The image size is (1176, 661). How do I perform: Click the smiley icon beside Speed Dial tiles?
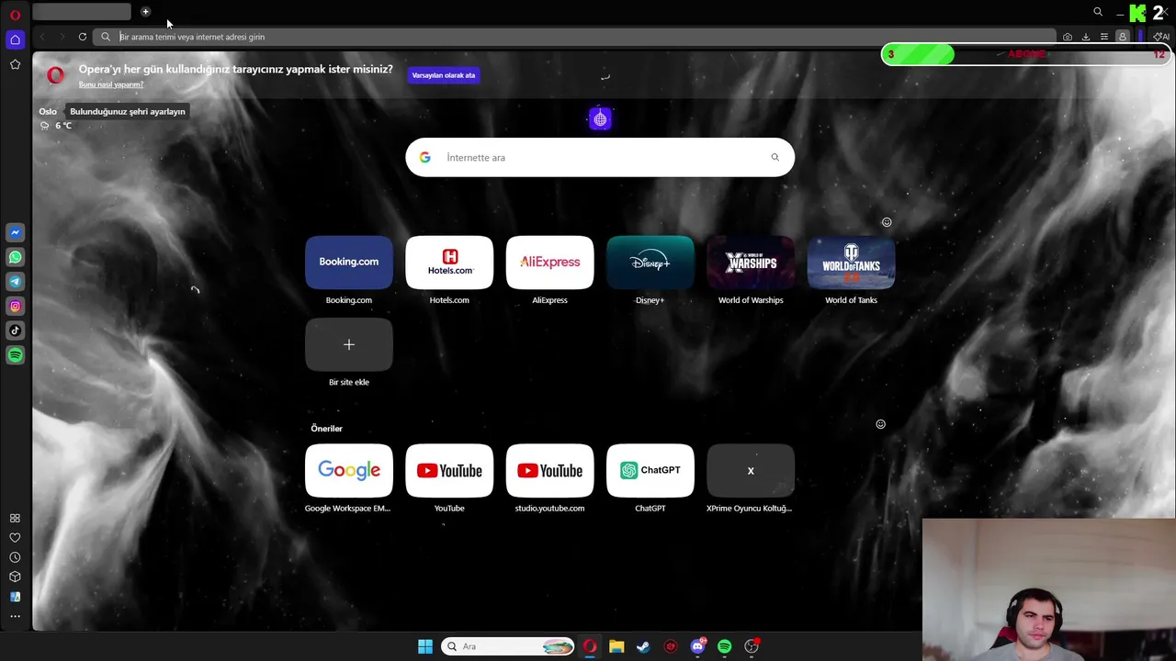pos(887,222)
